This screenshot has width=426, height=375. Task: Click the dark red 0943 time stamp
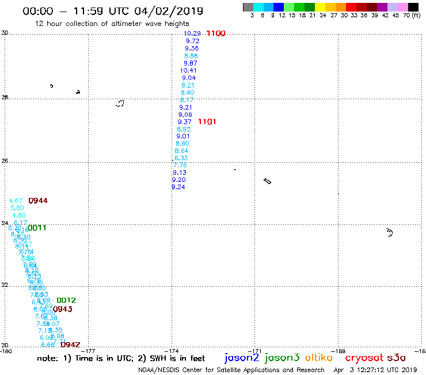63,309
